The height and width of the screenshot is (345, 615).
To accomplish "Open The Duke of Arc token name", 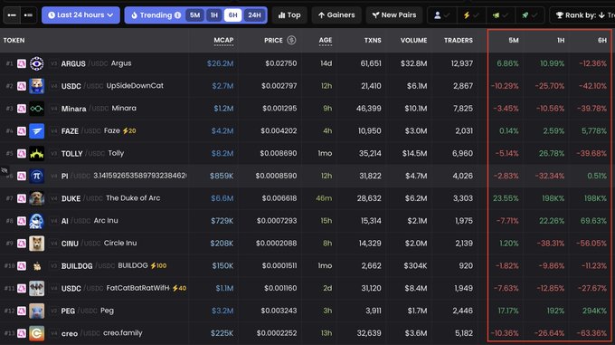I will (x=133, y=197).
